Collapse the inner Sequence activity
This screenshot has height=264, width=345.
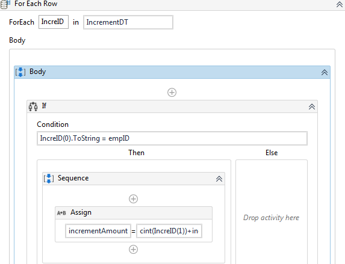tap(219, 179)
